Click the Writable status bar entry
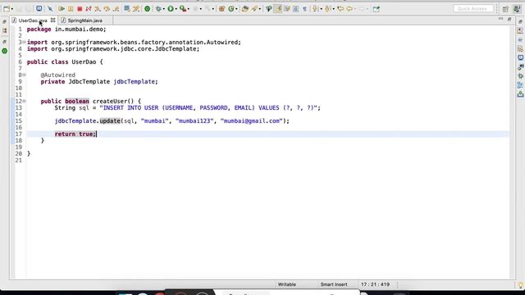The image size is (525, 295). coord(287,284)
